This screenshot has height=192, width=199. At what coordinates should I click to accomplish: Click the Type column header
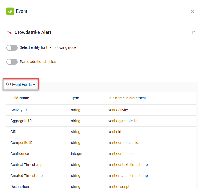coord(75,98)
